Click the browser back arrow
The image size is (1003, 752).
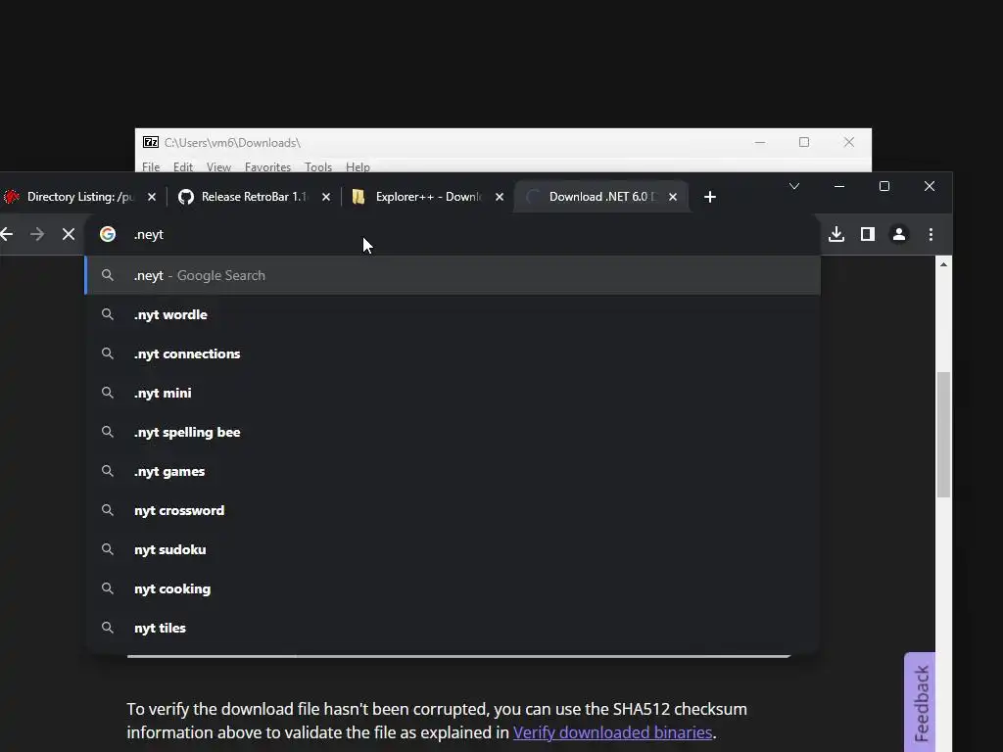pos(7,234)
